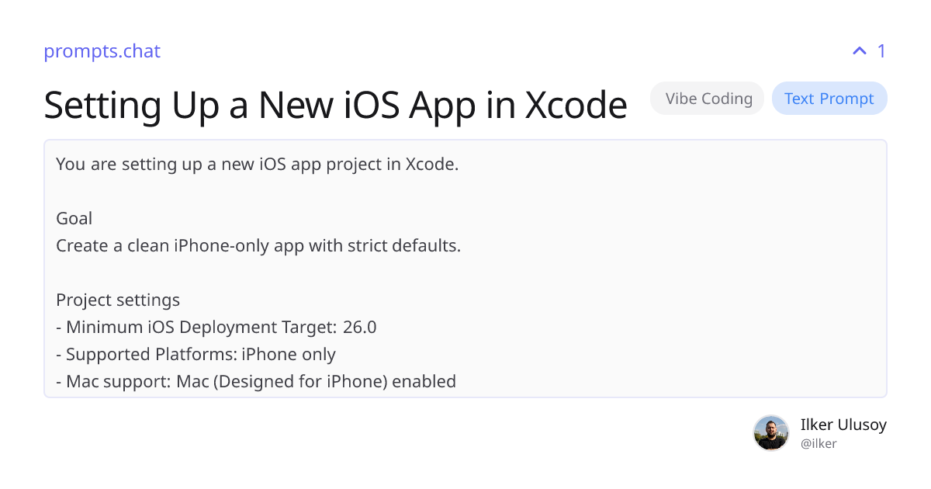Open the @ilker user handle
Image resolution: width=931 pixels, height=489 pixels.
(x=819, y=443)
